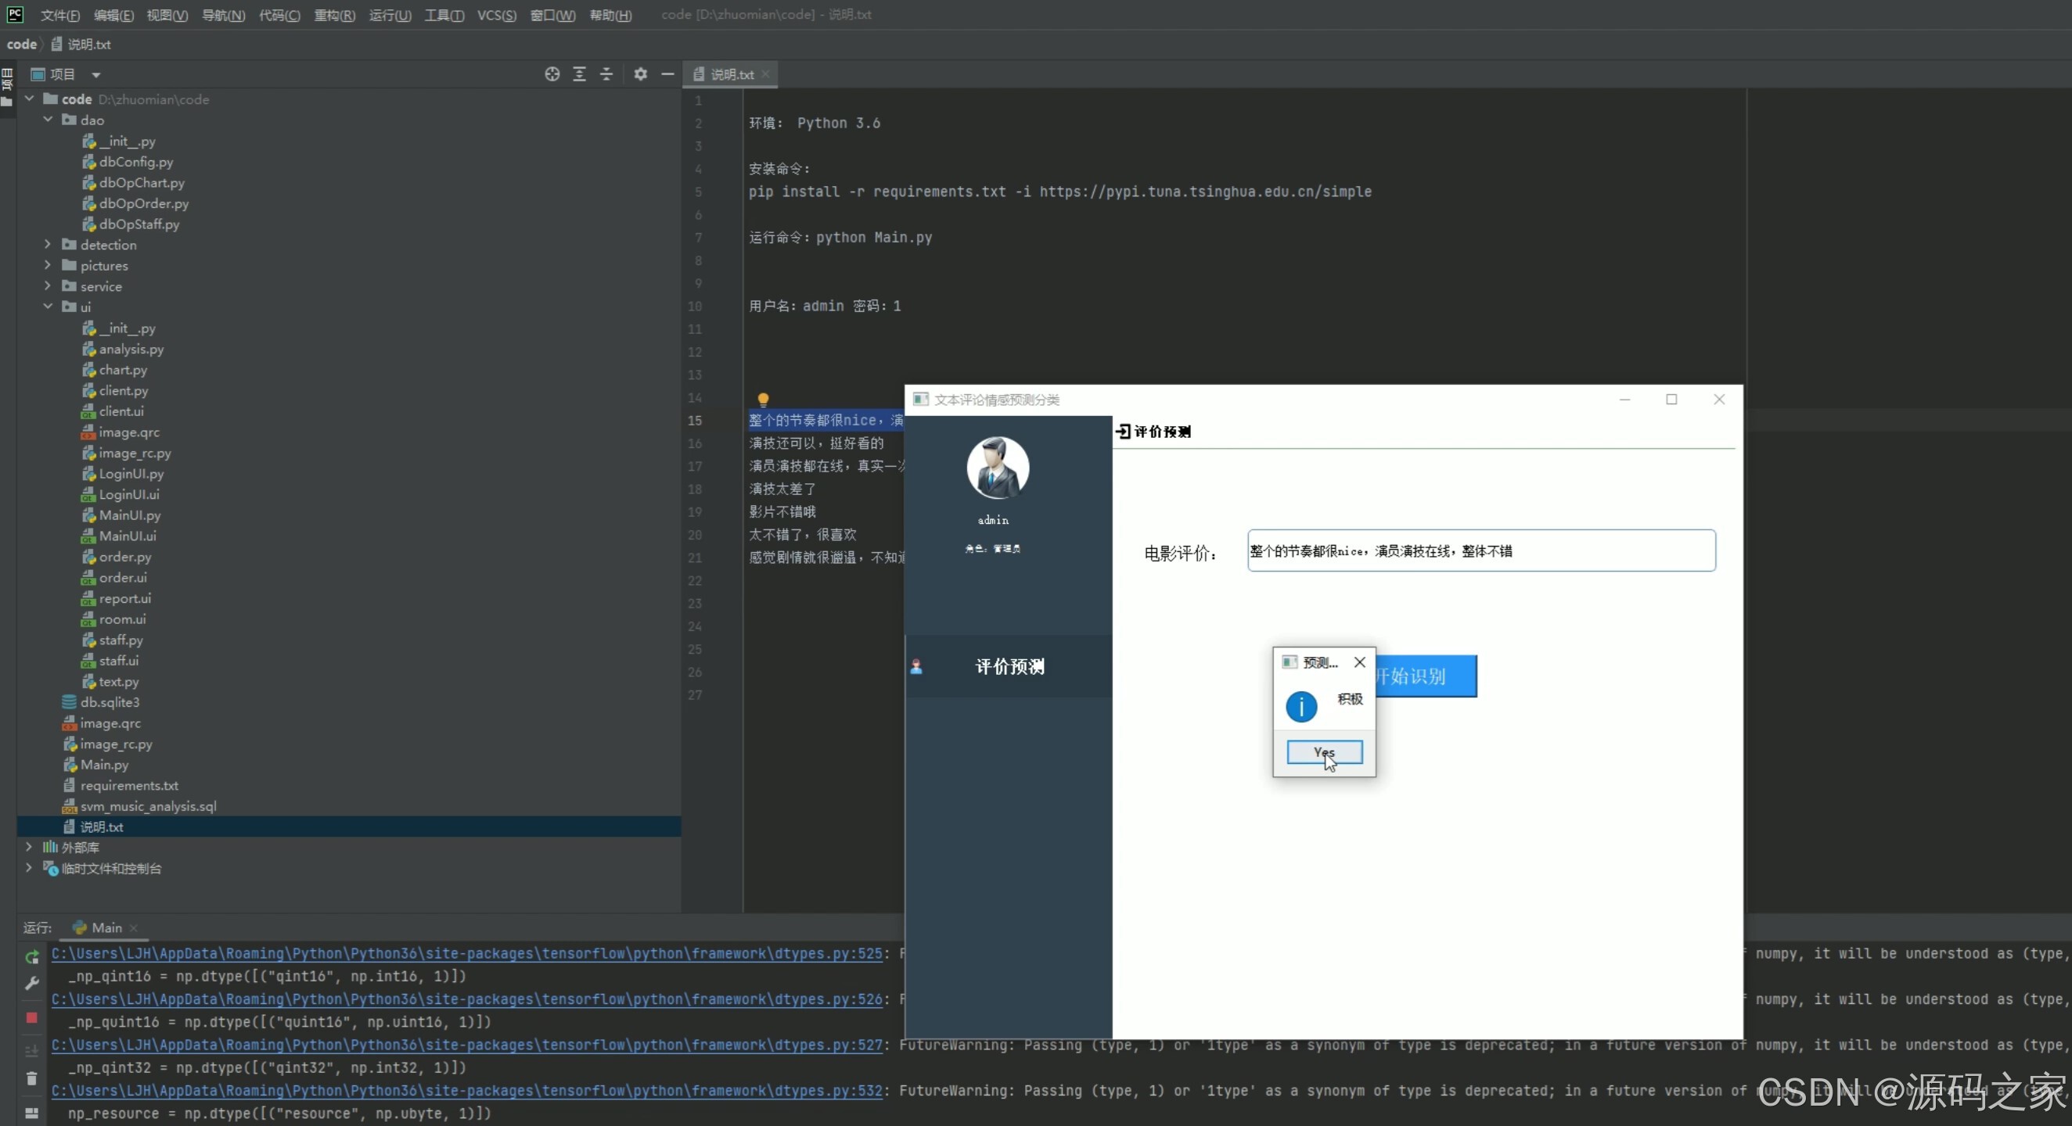Close the 说明.txt editor tab
This screenshot has height=1126, width=2072.
point(766,74)
